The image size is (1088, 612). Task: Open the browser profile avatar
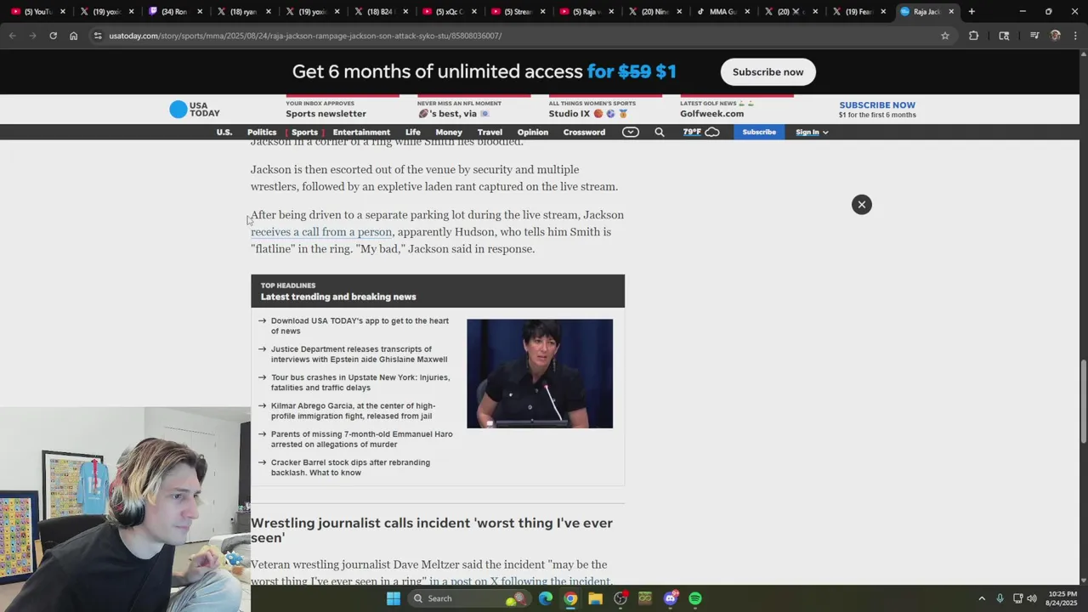1055,36
